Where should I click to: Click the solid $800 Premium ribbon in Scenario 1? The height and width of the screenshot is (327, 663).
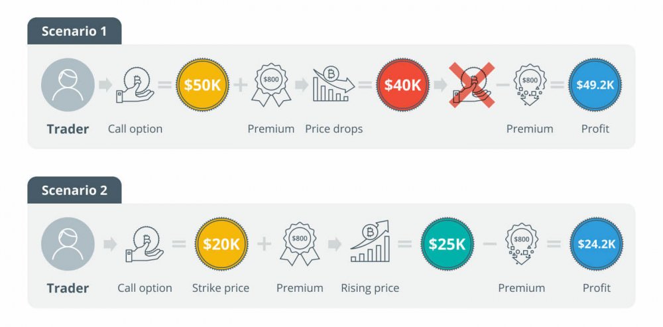[271, 87]
